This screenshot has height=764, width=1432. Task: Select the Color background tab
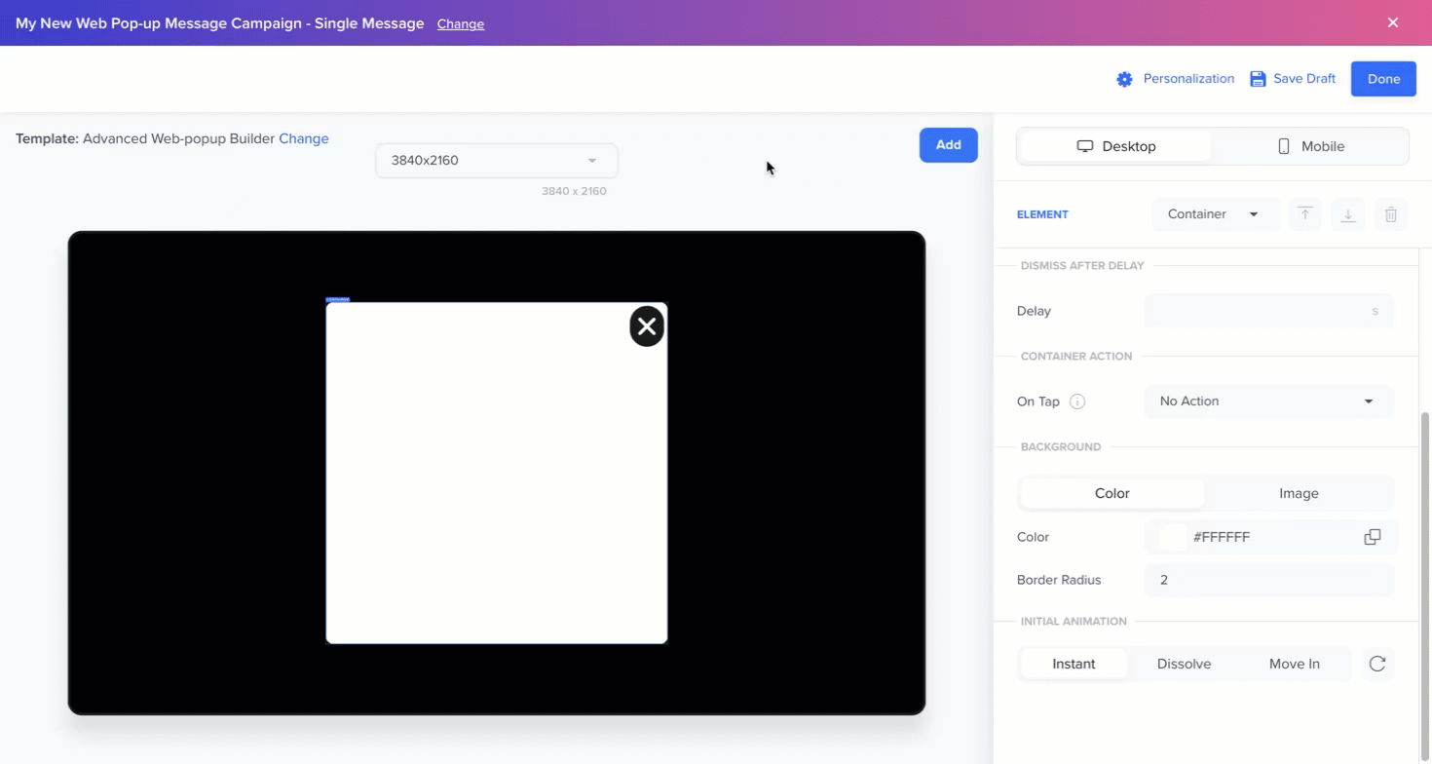tap(1112, 493)
